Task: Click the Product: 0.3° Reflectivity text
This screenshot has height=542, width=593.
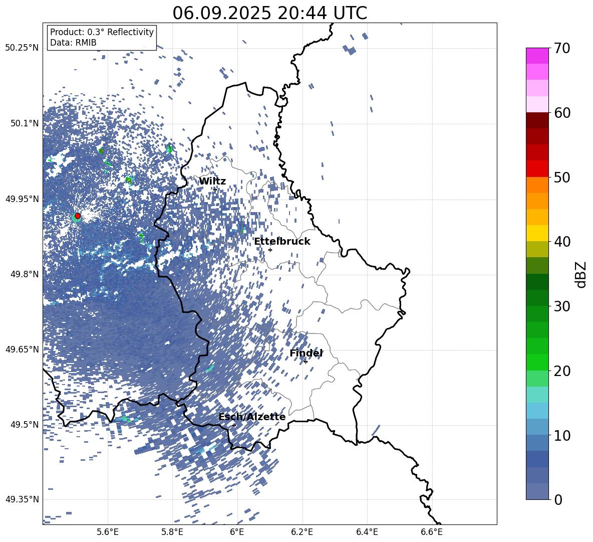Action: (x=102, y=32)
